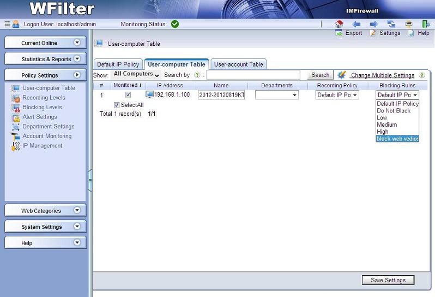Click the Name field 2012-20120819KT
435x297 pixels.
coord(221,95)
